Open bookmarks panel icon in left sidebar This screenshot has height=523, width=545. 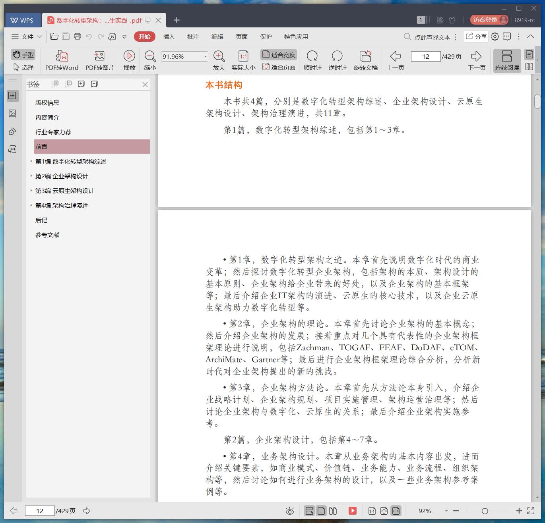coord(13,96)
